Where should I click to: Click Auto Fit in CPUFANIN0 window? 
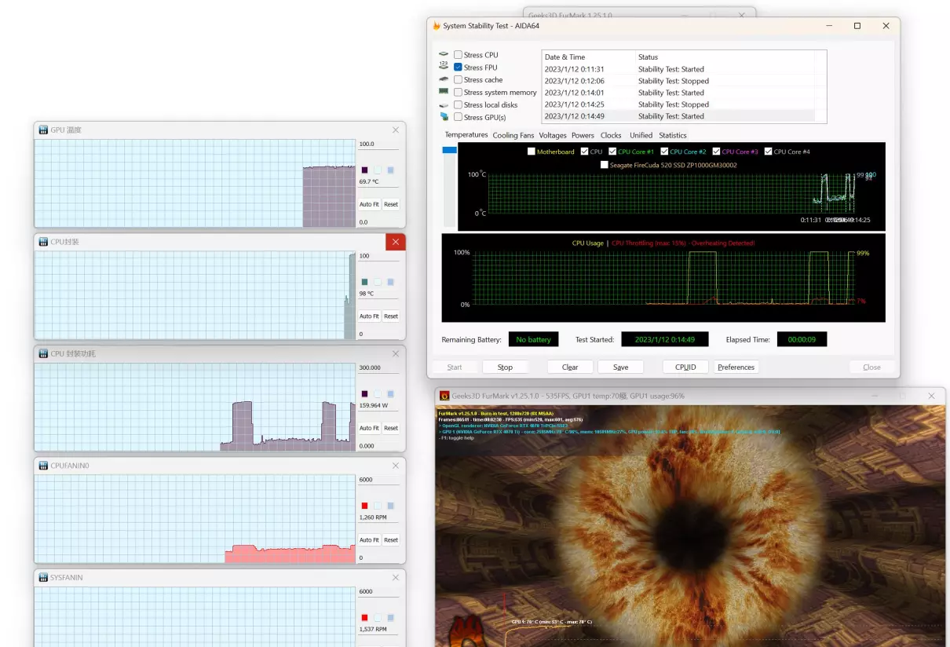[x=369, y=540]
